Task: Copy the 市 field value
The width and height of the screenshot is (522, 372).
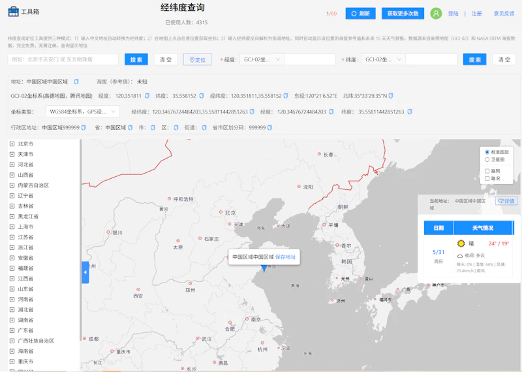Action: pyautogui.click(x=153, y=127)
